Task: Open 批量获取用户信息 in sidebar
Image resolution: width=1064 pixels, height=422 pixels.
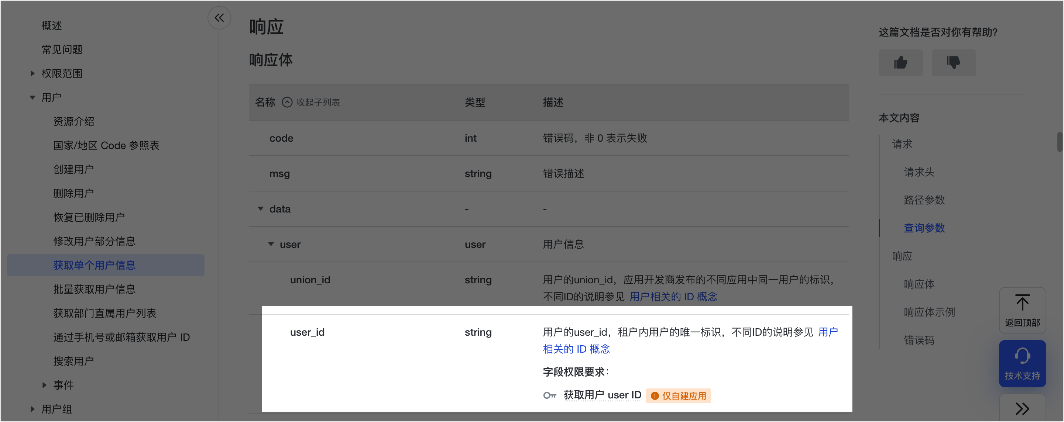Action: pyautogui.click(x=94, y=289)
